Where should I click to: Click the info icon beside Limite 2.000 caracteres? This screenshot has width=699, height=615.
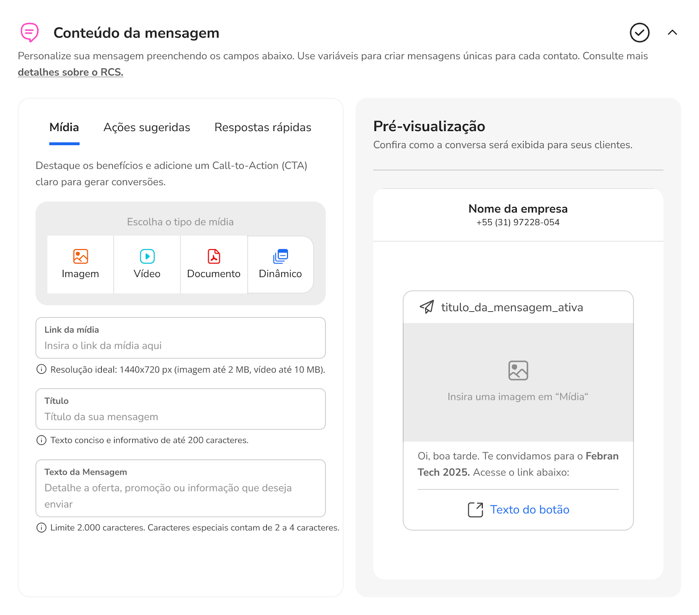[41, 528]
